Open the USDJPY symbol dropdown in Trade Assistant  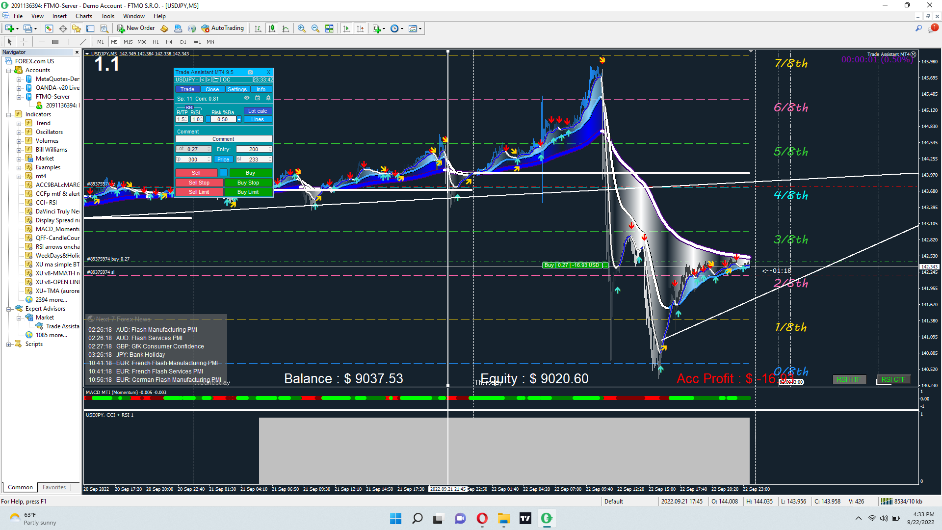pos(186,79)
